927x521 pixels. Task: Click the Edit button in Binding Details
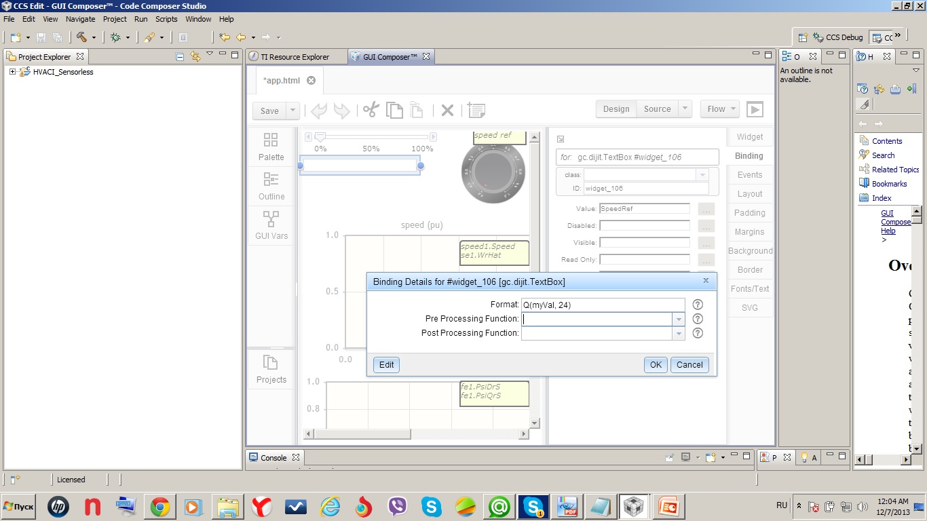click(386, 365)
